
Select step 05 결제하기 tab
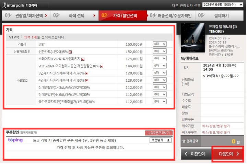(x=220, y=15)
